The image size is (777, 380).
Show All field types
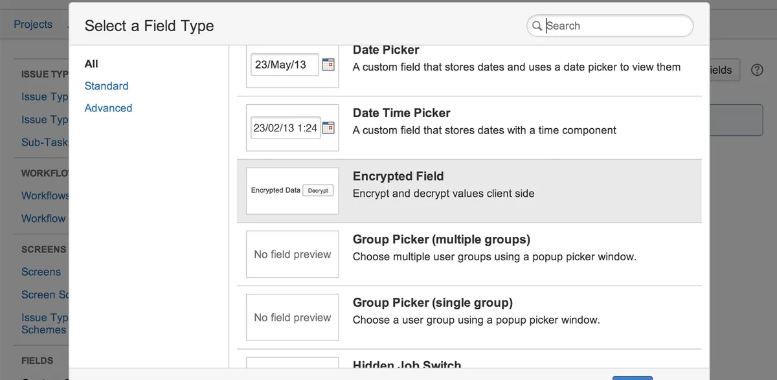click(x=91, y=63)
